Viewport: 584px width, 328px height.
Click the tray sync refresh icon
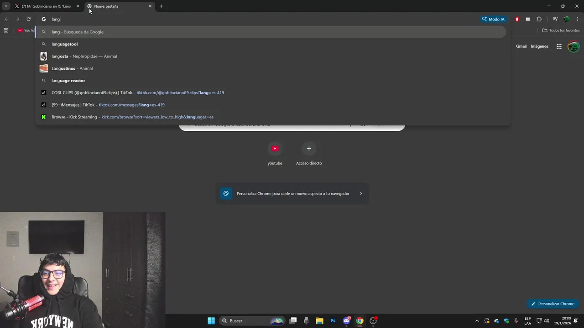pos(487,321)
